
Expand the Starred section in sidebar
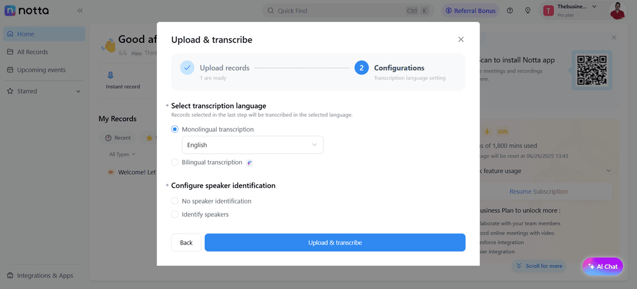(x=78, y=91)
